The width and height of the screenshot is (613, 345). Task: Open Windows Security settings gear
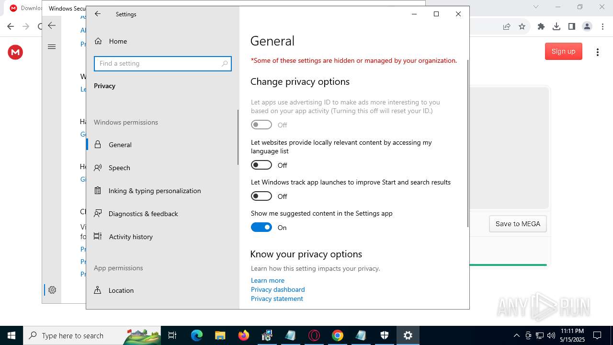(x=52, y=290)
